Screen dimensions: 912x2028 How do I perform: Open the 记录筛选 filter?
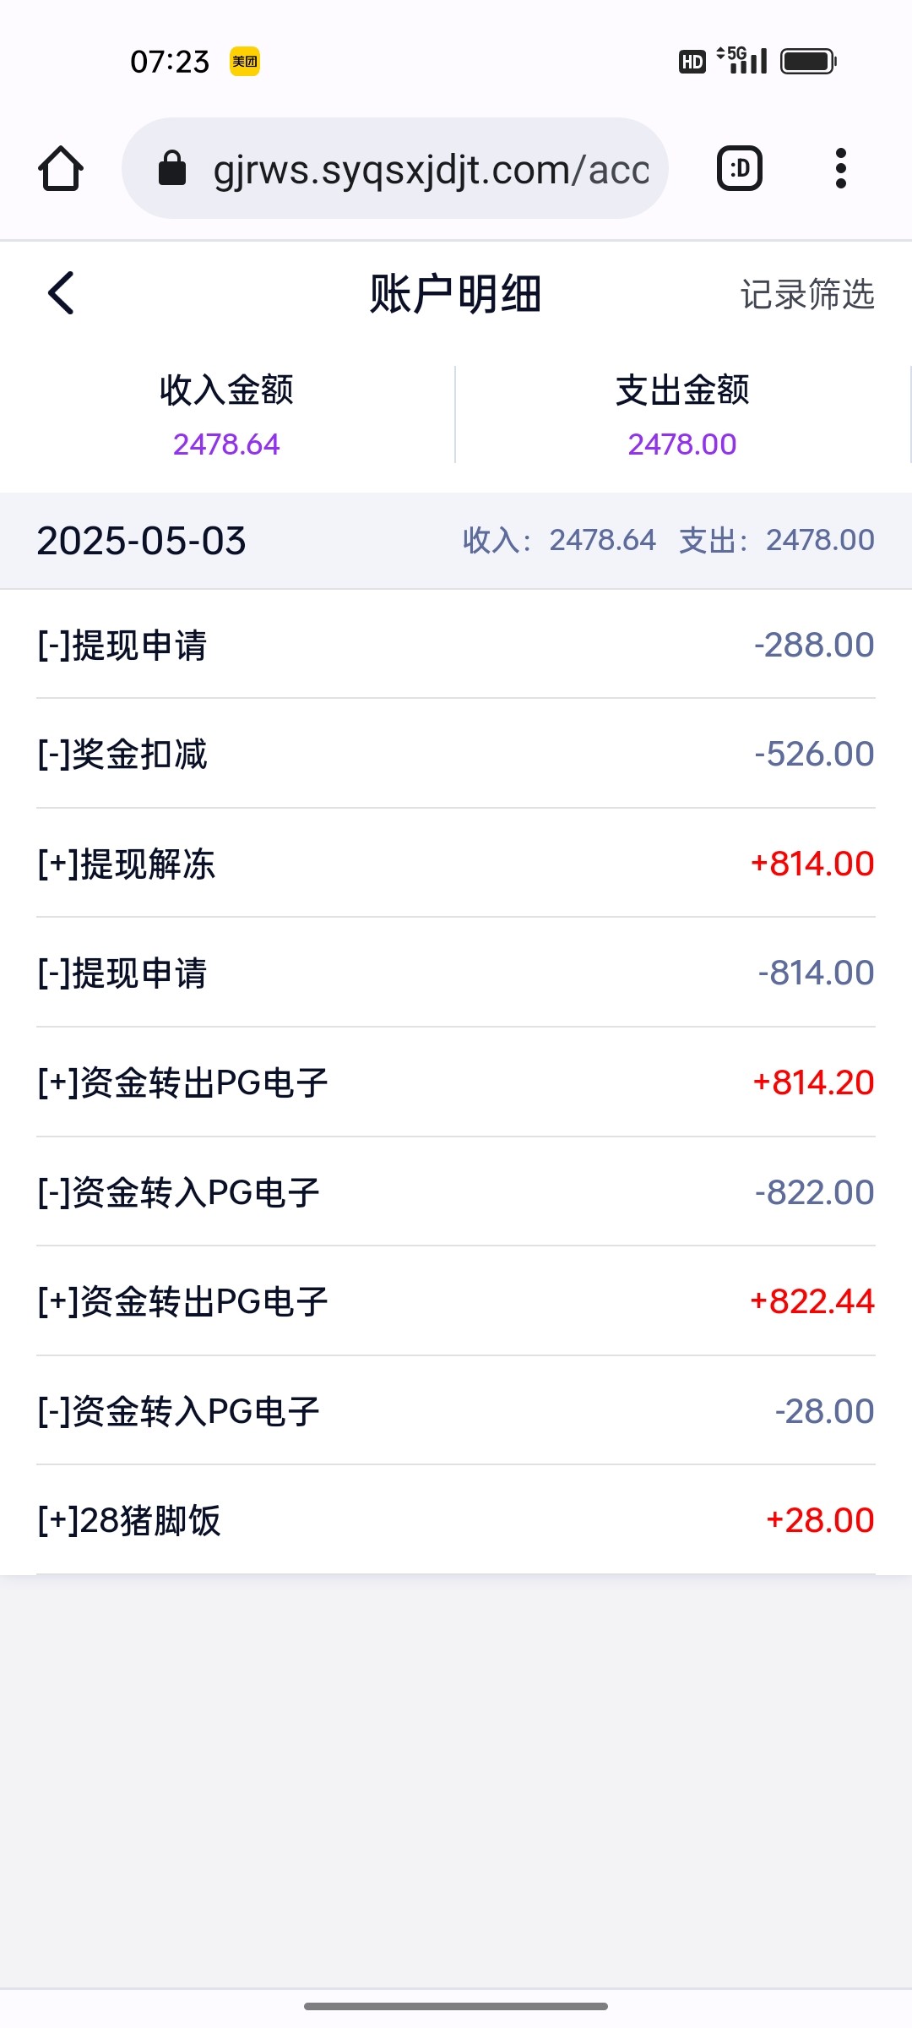point(806,294)
